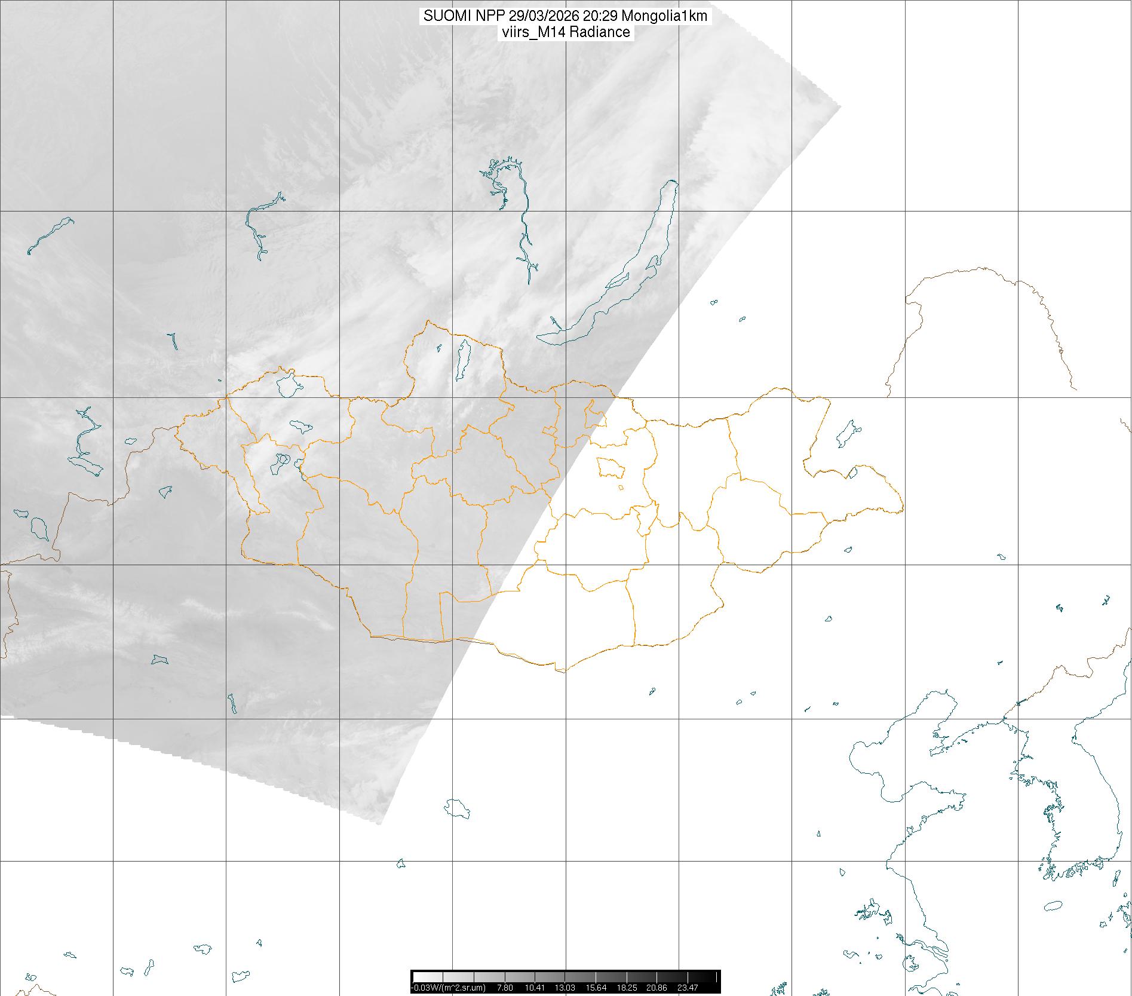Click the 13.03 tick label on colorbar

click(x=565, y=988)
